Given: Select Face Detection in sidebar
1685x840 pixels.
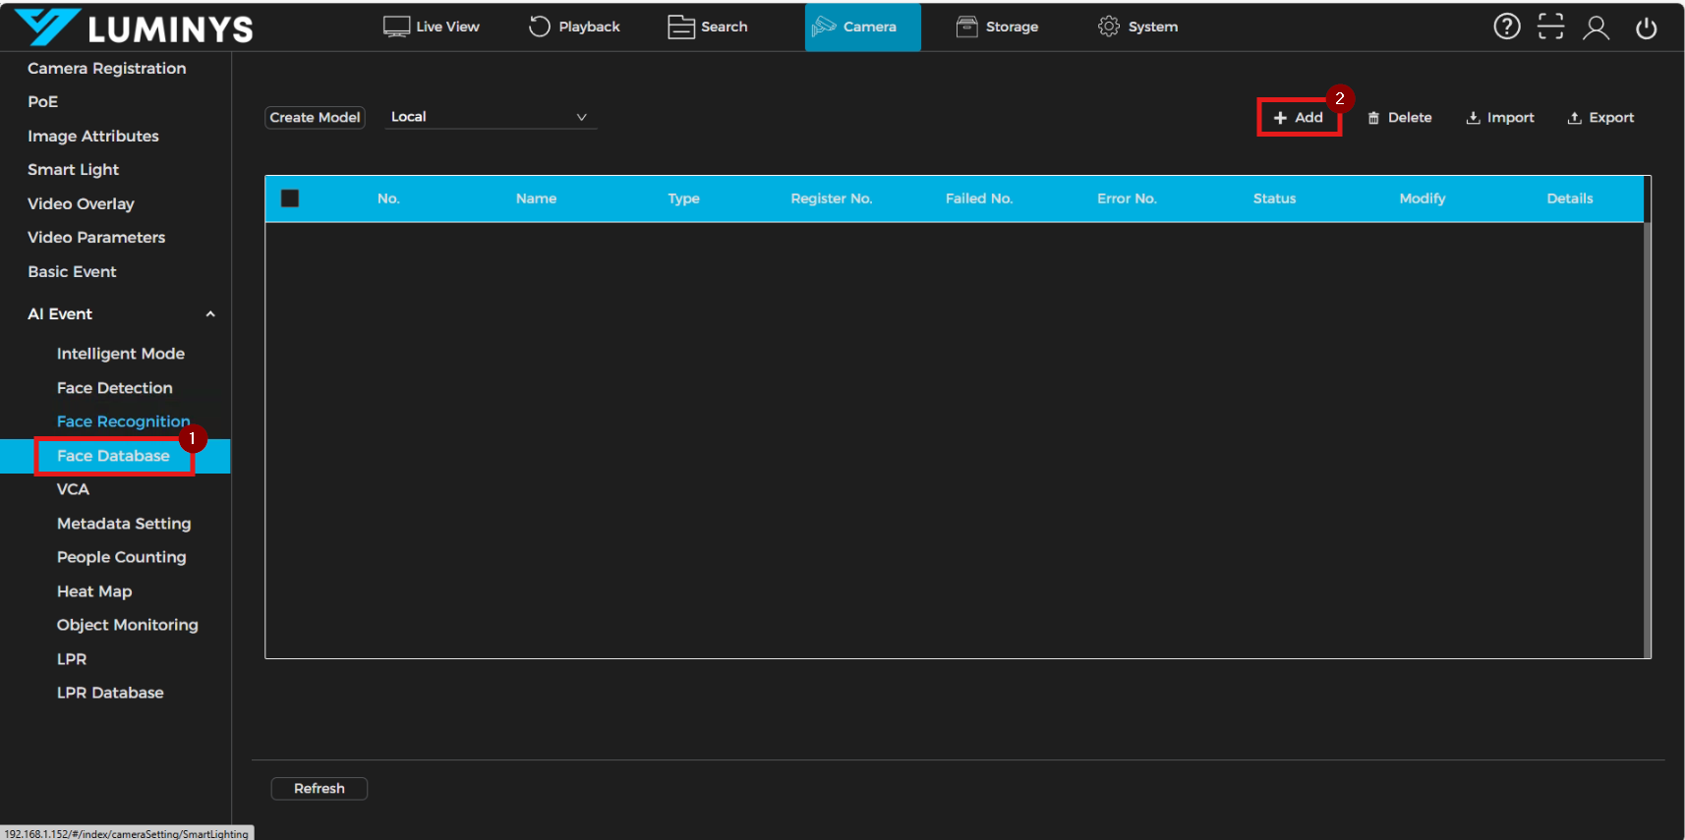Looking at the screenshot, I should (x=114, y=388).
